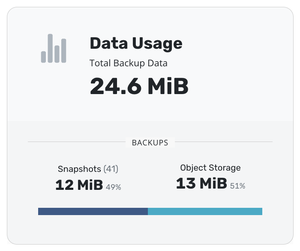Click the snapshot count (41)
The height and width of the screenshot is (251, 300).
coord(111,169)
